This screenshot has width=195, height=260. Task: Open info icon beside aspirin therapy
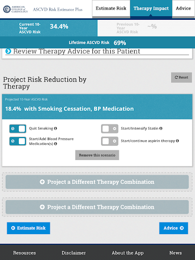(x=177, y=141)
